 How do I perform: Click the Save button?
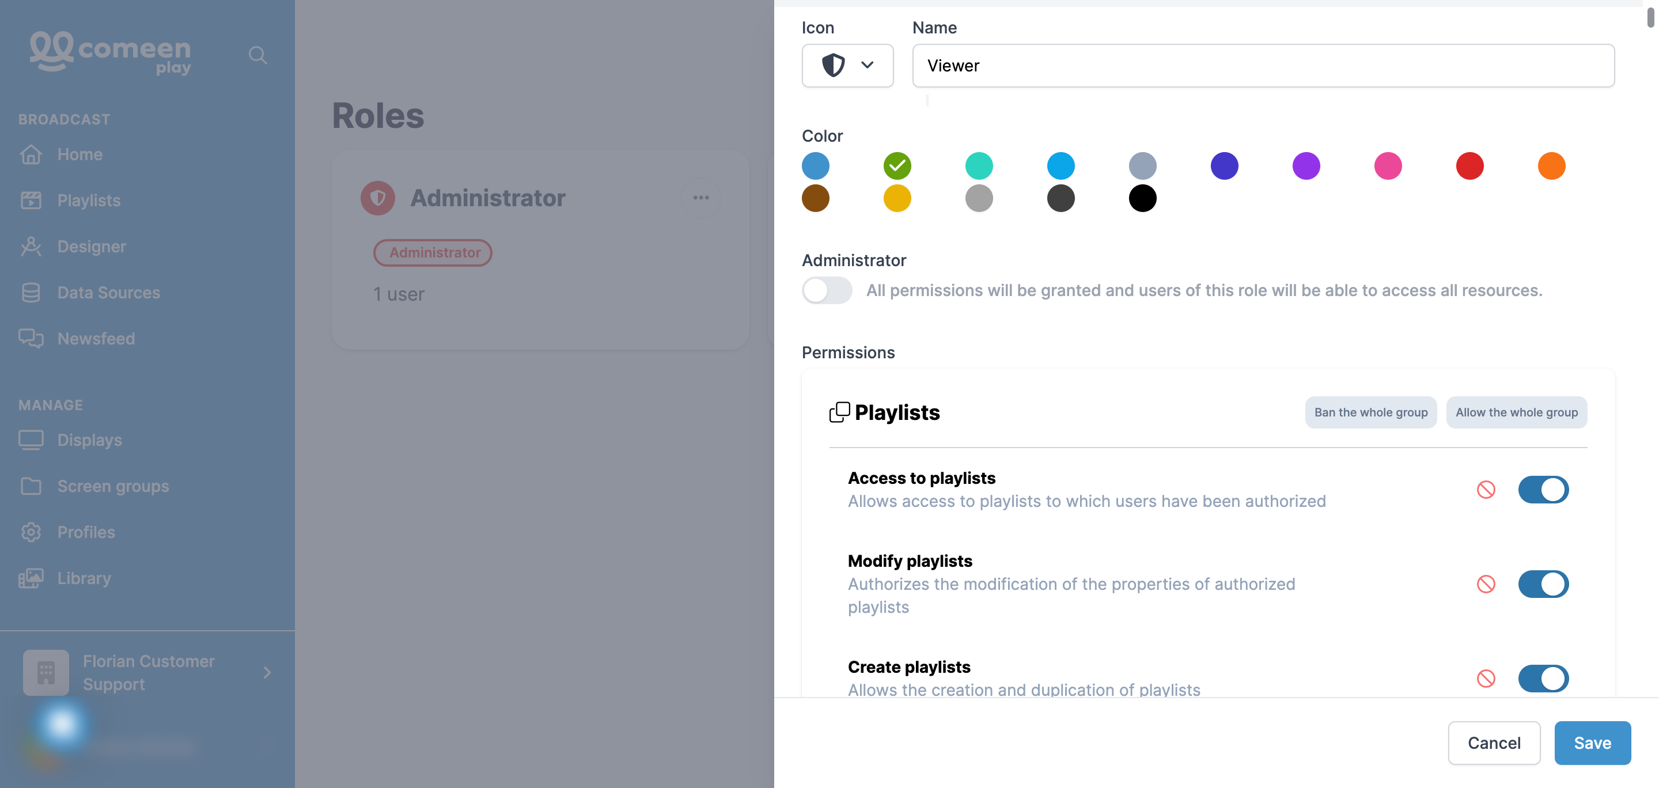point(1592,743)
